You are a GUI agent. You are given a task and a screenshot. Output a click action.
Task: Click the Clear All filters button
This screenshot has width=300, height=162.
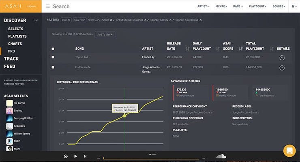coord(66,20)
